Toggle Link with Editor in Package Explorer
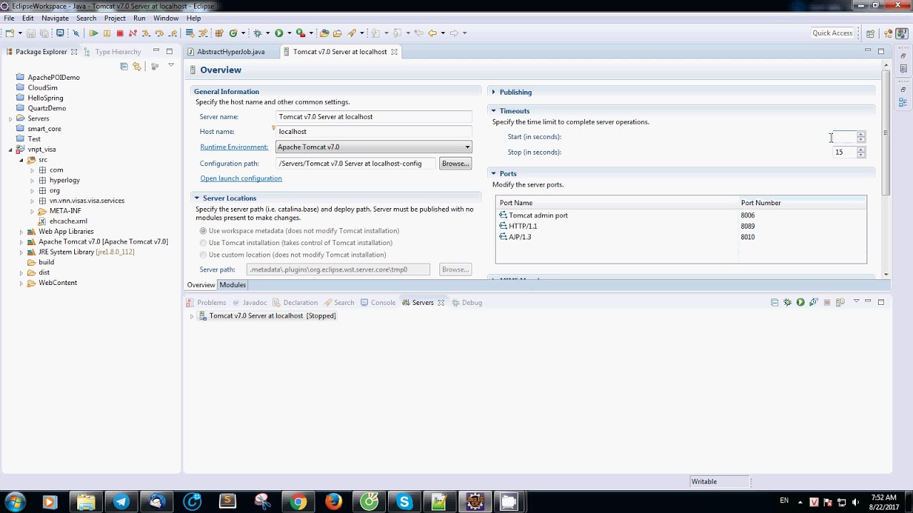Image resolution: width=913 pixels, height=513 pixels. pos(137,66)
